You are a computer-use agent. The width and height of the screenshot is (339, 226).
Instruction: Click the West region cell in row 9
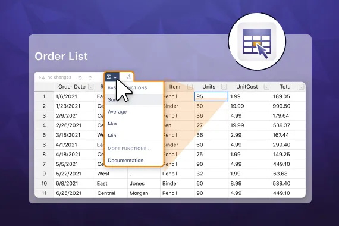coord(111,174)
